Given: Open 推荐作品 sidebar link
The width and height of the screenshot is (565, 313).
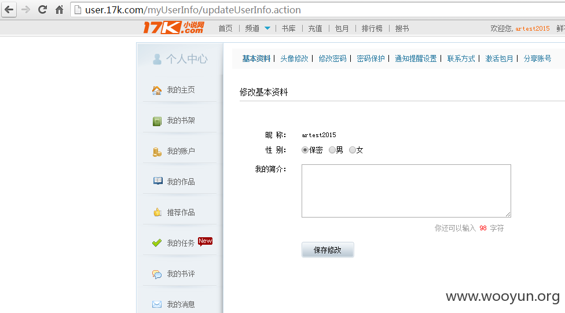Looking at the screenshot, I should pos(181,212).
